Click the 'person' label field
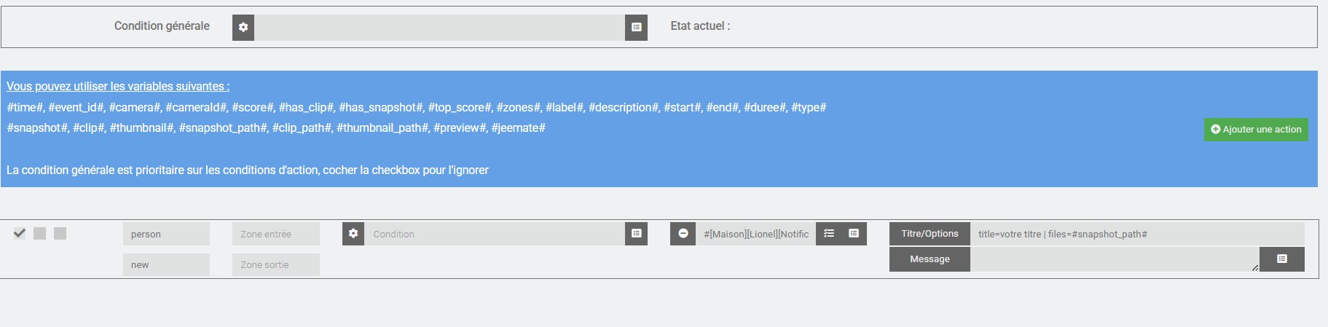The image size is (1328, 327). 166,234
